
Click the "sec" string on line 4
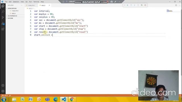click(x=78, y=20)
